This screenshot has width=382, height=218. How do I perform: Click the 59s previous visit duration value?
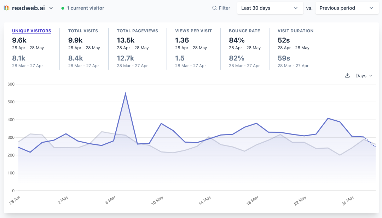tap(284, 58)
